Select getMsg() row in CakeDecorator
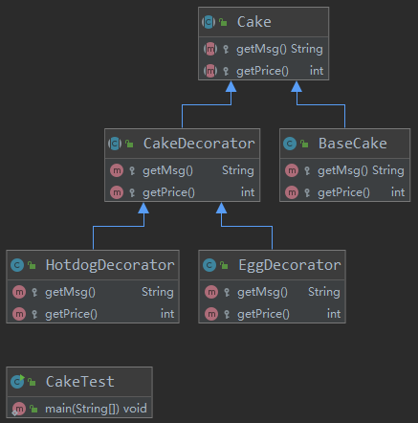 pos(183,170)
